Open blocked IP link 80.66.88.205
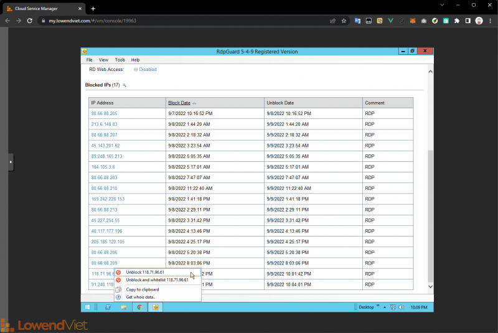Screen dimensions: 498x333 pos(104,113)
